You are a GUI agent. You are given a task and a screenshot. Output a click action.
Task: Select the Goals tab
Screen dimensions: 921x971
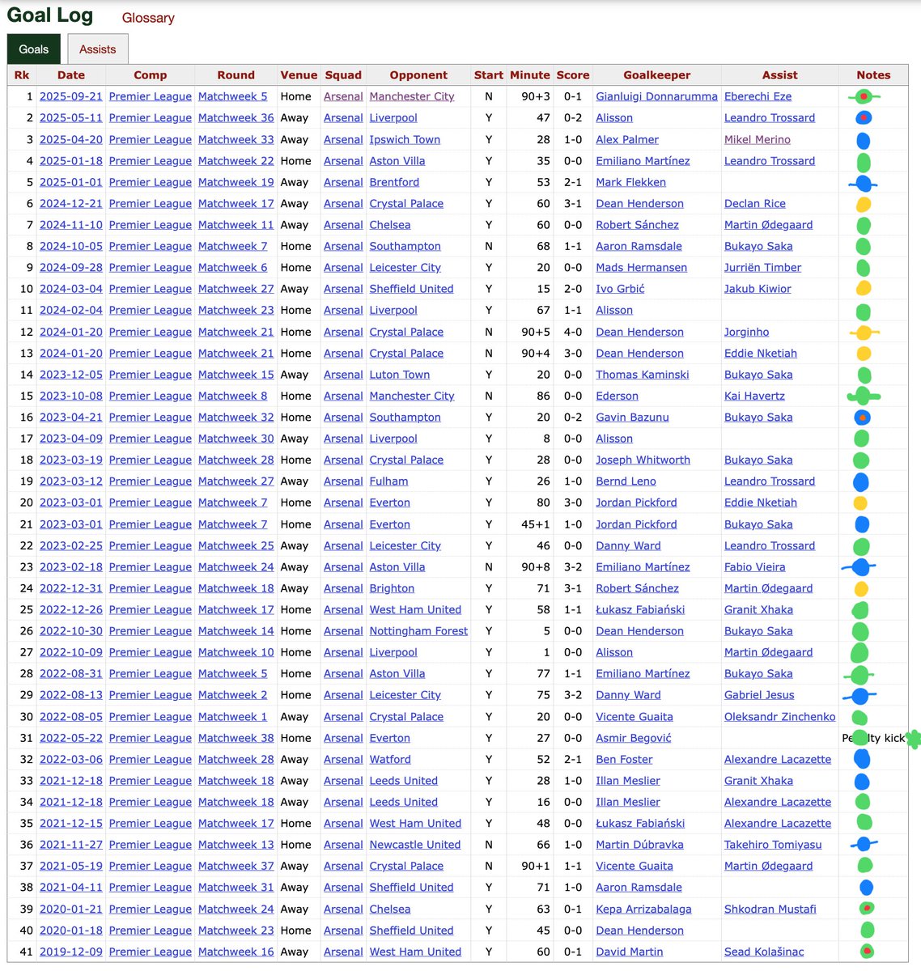(34, 49)
